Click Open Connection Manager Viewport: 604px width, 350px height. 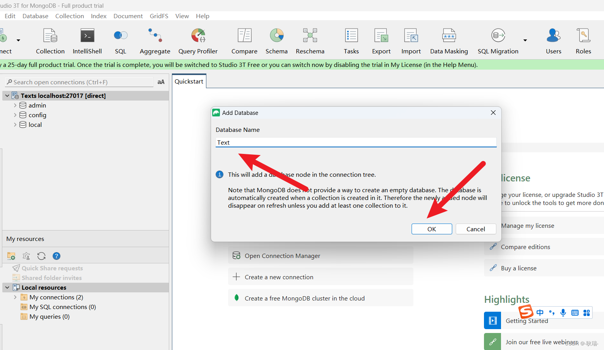(x=321, y=256)
